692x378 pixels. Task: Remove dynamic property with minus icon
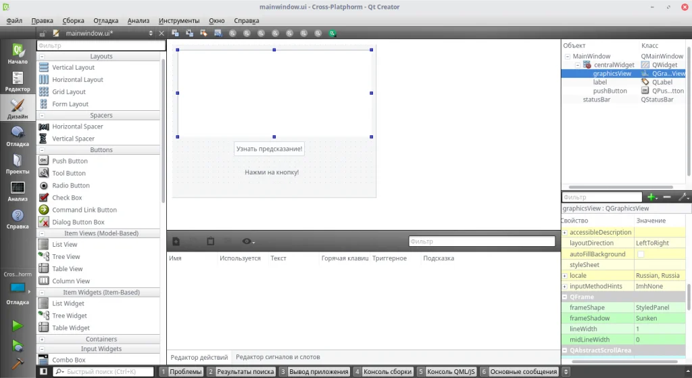pyautogui.click(x=667, y=197)
